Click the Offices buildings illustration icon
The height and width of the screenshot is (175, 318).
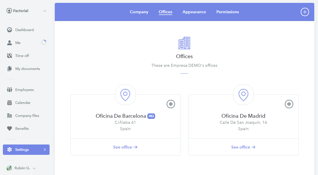pos(184,43)
